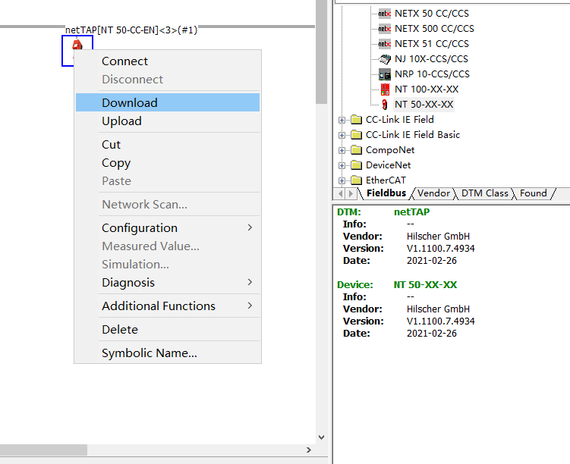Click Symbolic Name... in the context menu
This screenshot has height=464, width=570.
pos(150,353)
